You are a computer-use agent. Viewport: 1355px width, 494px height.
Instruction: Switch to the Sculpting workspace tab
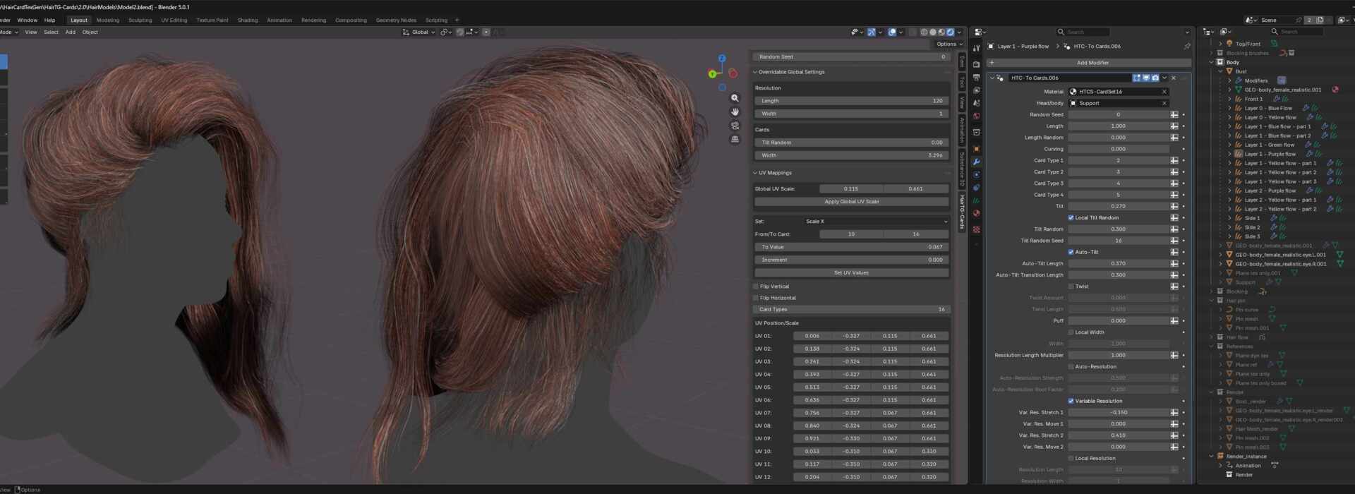pos(140,20)
